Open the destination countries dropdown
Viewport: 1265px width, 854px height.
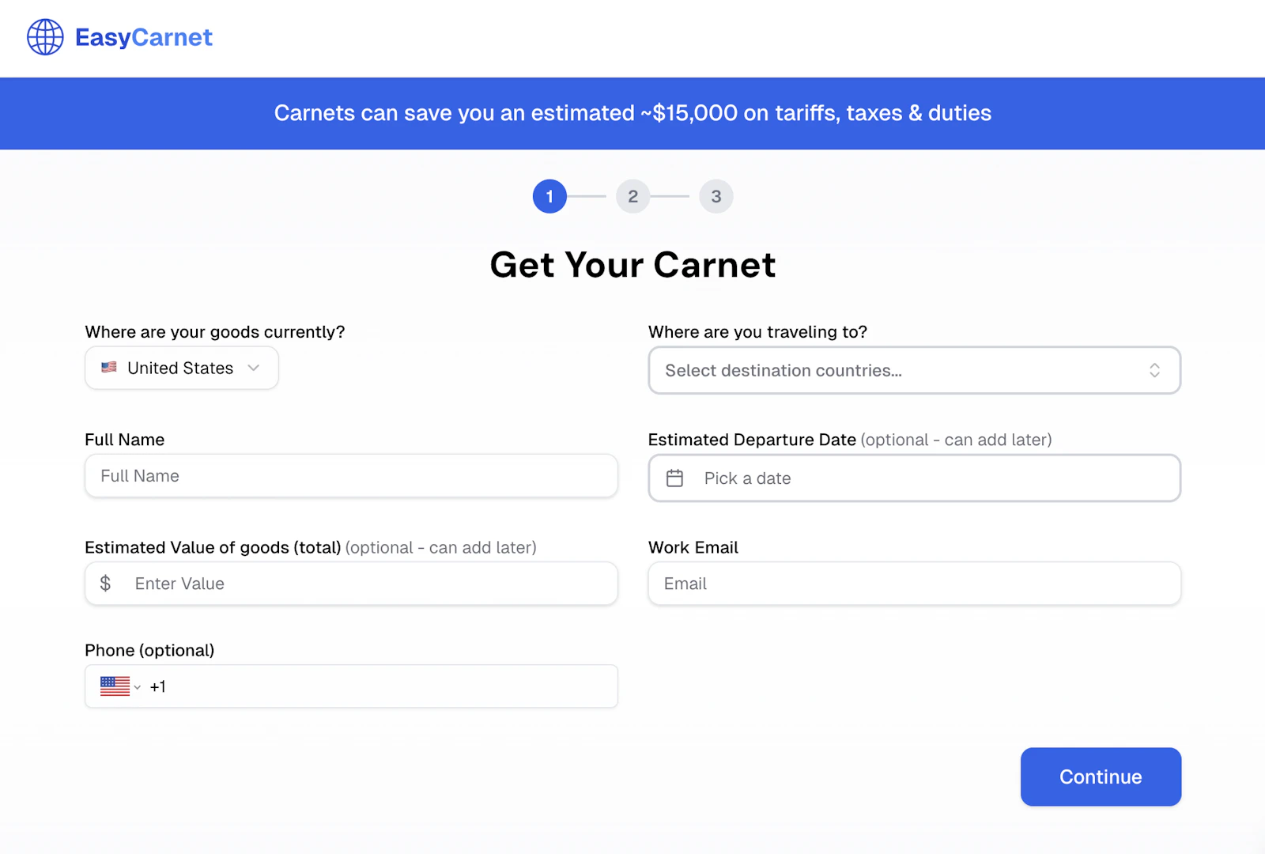914,370
